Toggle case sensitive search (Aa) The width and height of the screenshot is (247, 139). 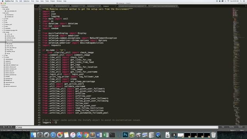click(4, 127)
